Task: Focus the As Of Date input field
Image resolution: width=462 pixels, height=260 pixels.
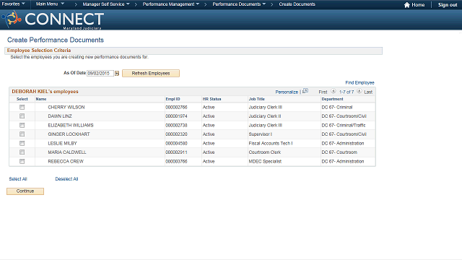Action: (x=100, y=74)
